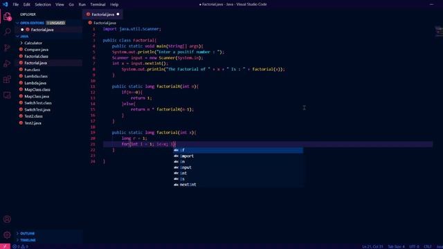Pick the 'if' autocomplete suggestion
Screen dimensions: 443x249
pos(238,150)
